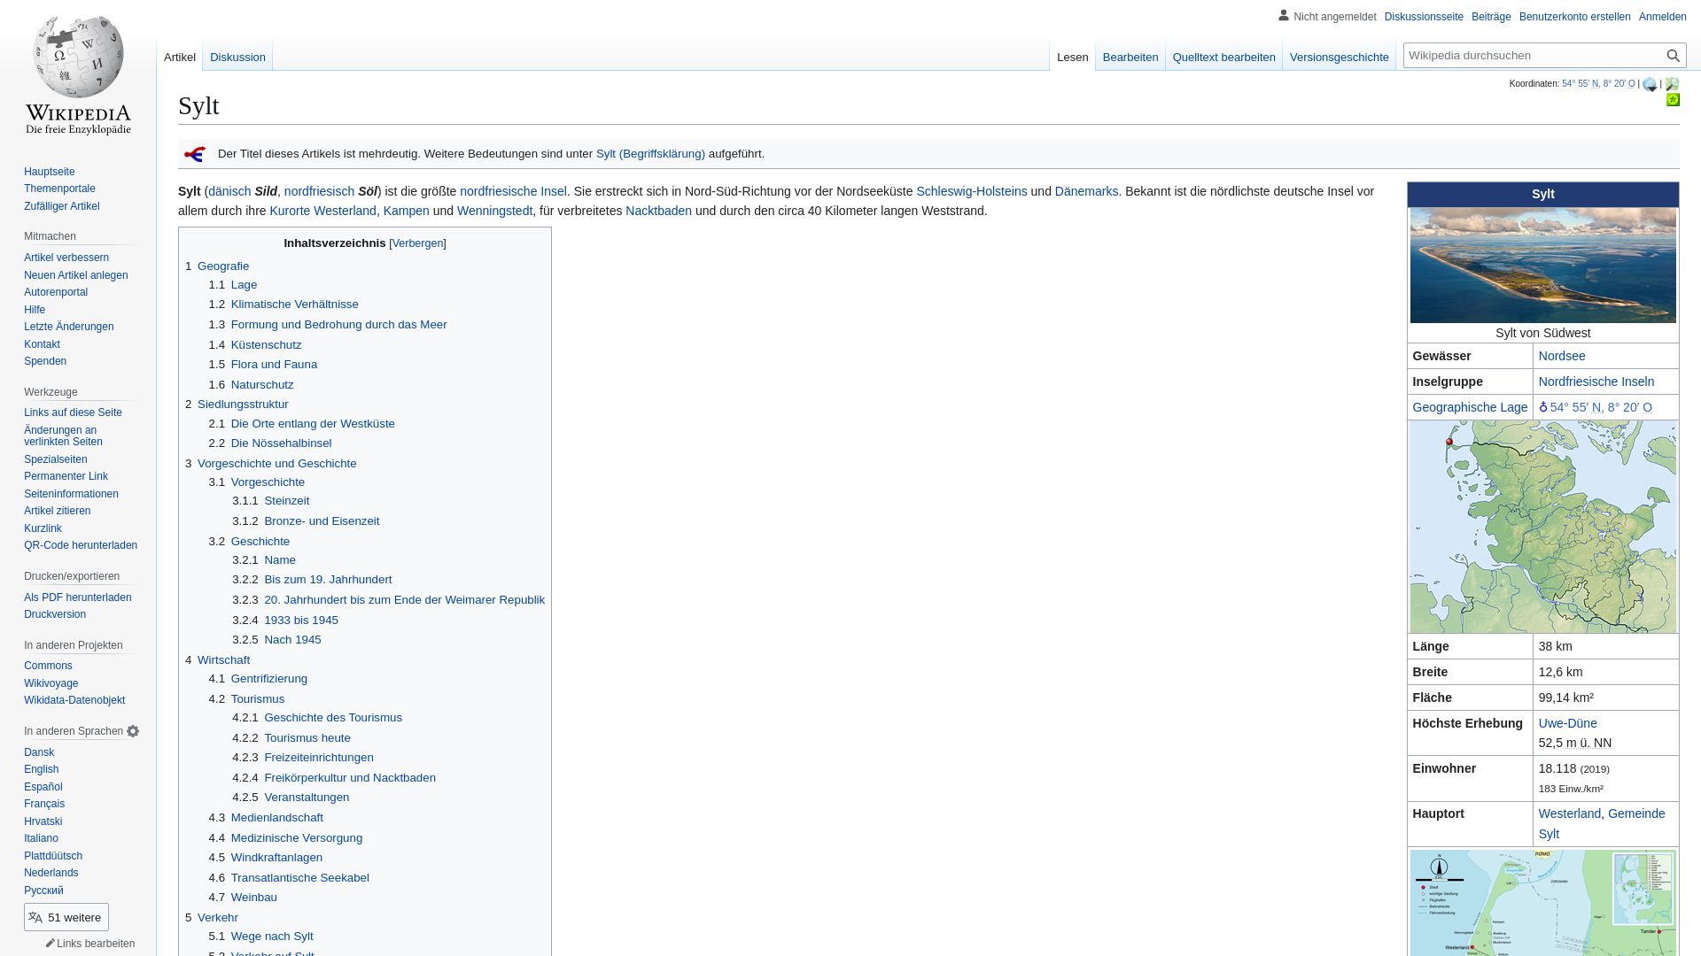The width and height of the screenshot is (1701, 956).
Task: Click the PDF download icon
Action: [x=77, y=597]
